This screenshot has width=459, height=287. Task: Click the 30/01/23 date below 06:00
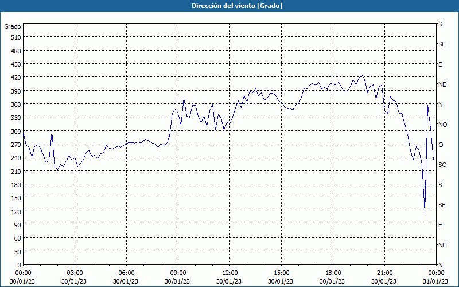tap(126, 281)
